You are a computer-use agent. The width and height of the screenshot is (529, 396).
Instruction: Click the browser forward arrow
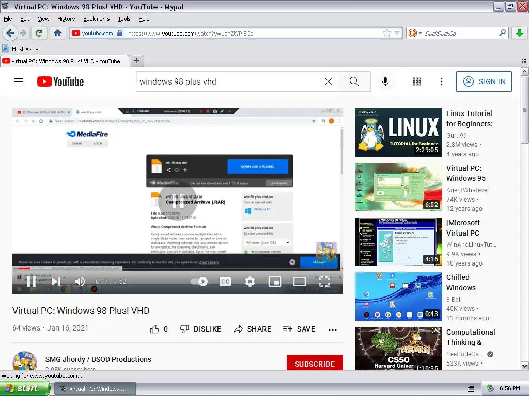[x=23, y=33]
